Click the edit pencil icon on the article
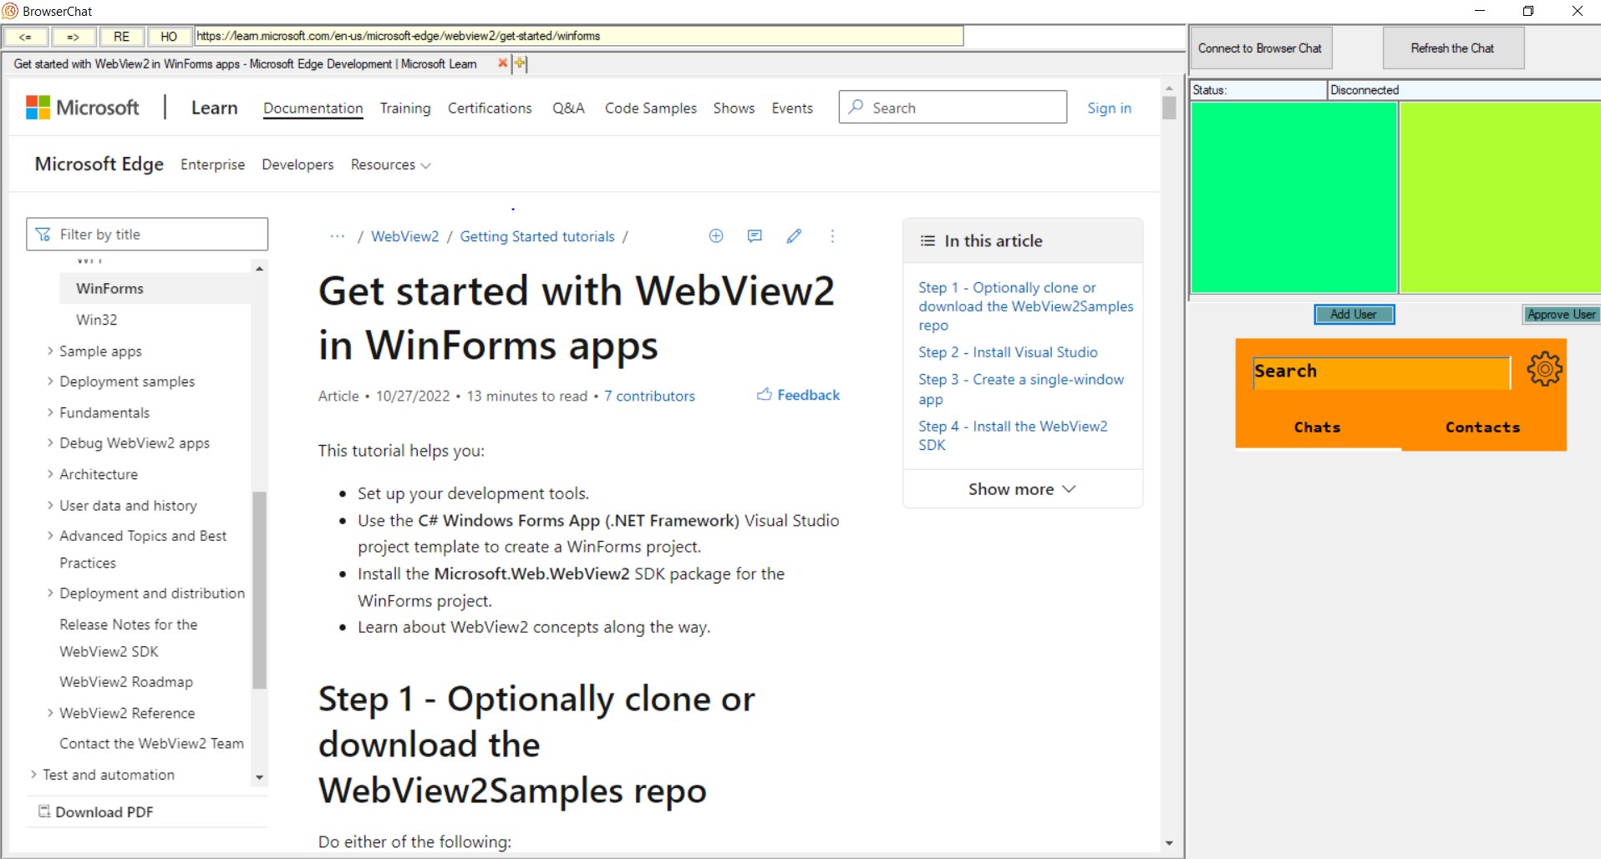Image resolution: width=1601 pixels, height=859 pixels. pyautogui.click(x=793, y=236)
